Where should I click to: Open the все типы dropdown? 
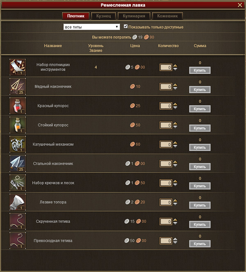(x=91, y=27)
